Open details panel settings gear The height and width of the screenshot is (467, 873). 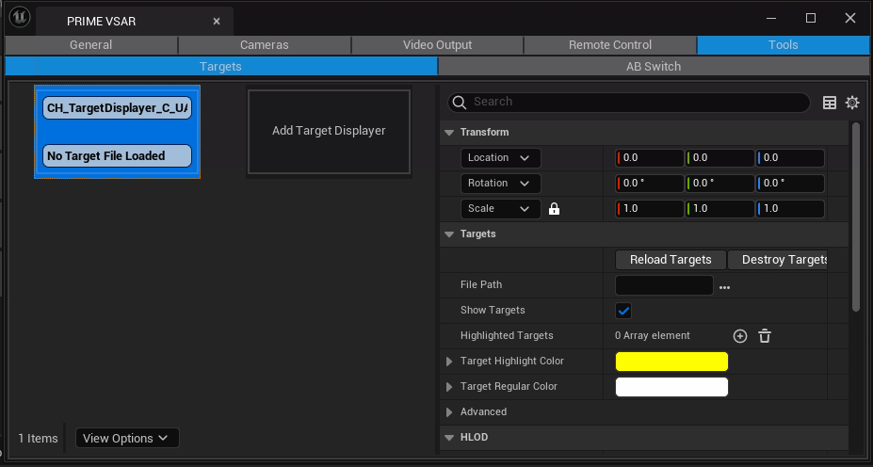tap(852, 103)
